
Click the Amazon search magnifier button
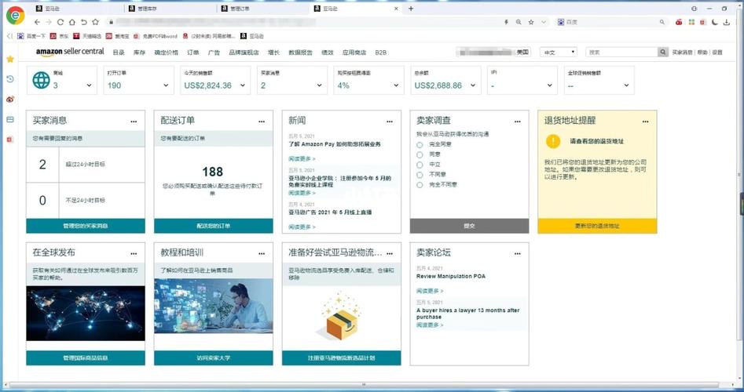(x=663, y=52)
